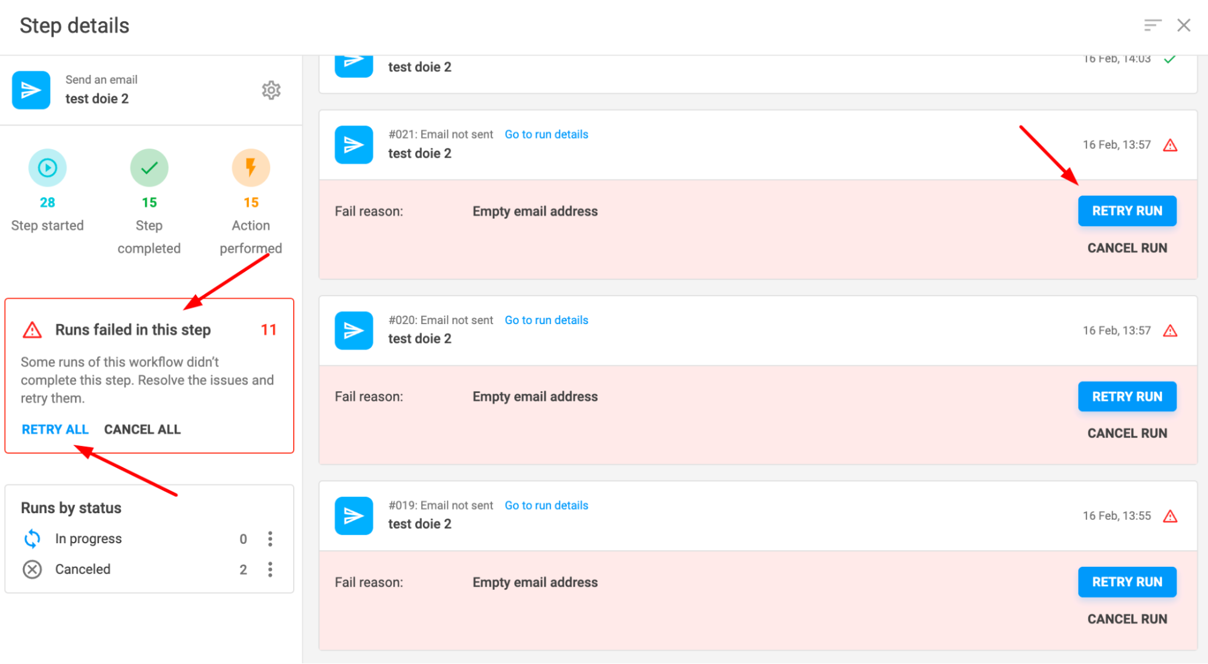Click the Step completed checkmark icon

[149, 167]
